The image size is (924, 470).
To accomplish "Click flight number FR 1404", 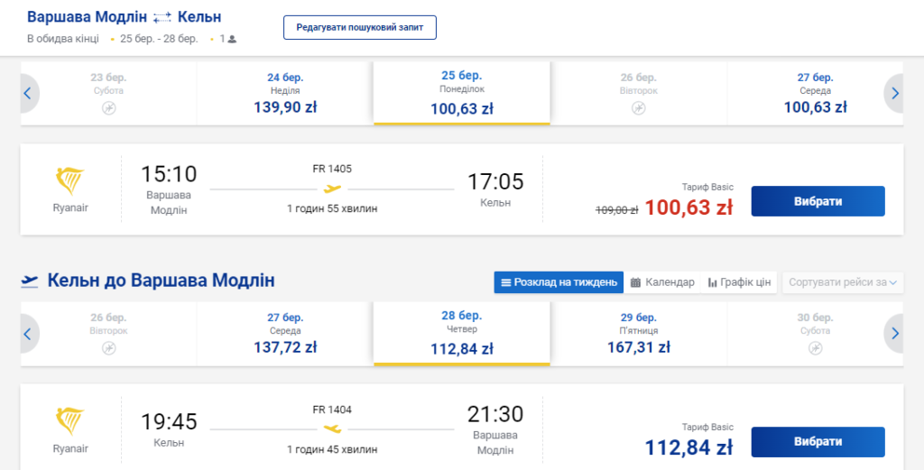I will (332, 410).
